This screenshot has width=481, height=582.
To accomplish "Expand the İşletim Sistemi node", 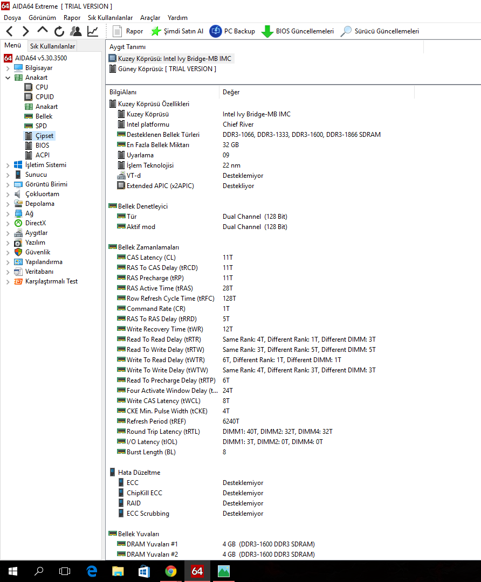I will [8, 165].
